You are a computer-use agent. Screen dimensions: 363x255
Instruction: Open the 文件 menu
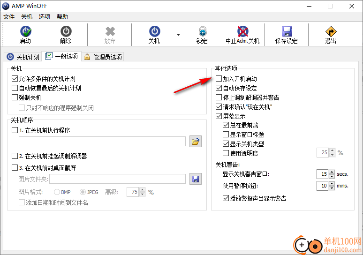coord(9,17)
